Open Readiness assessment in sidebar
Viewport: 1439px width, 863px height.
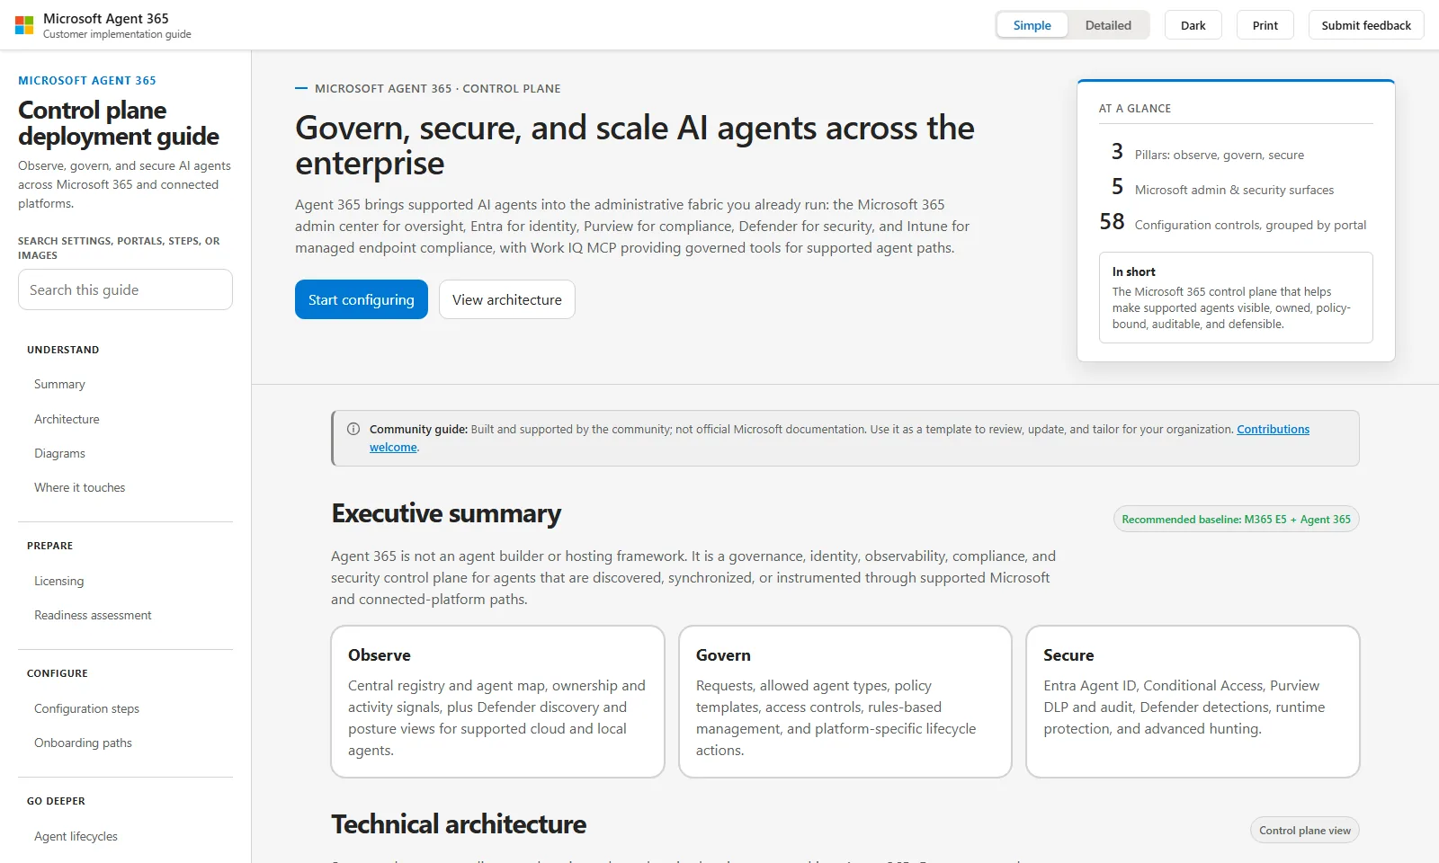[x=93, y=615]
